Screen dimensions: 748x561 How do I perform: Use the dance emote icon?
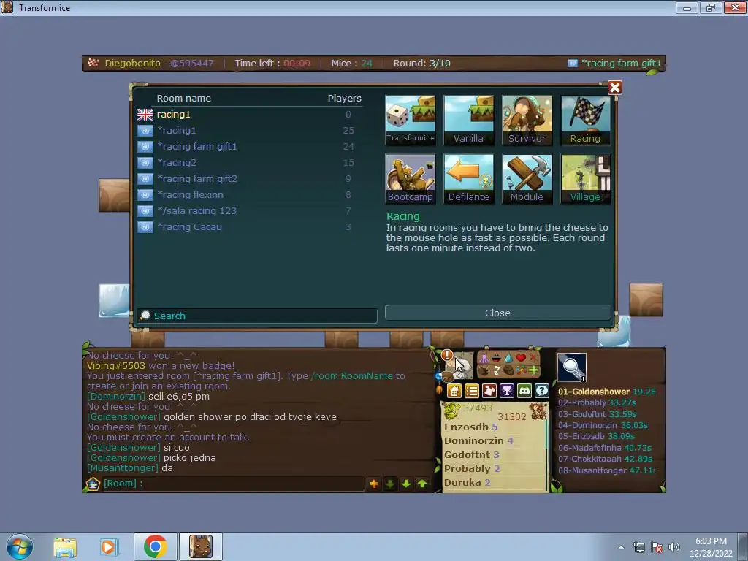[x=484, y=358]
